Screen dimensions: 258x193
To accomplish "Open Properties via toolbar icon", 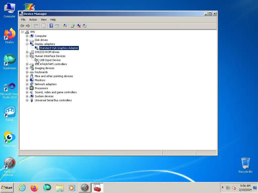I will pyautogui.click(x=43, y=26).
